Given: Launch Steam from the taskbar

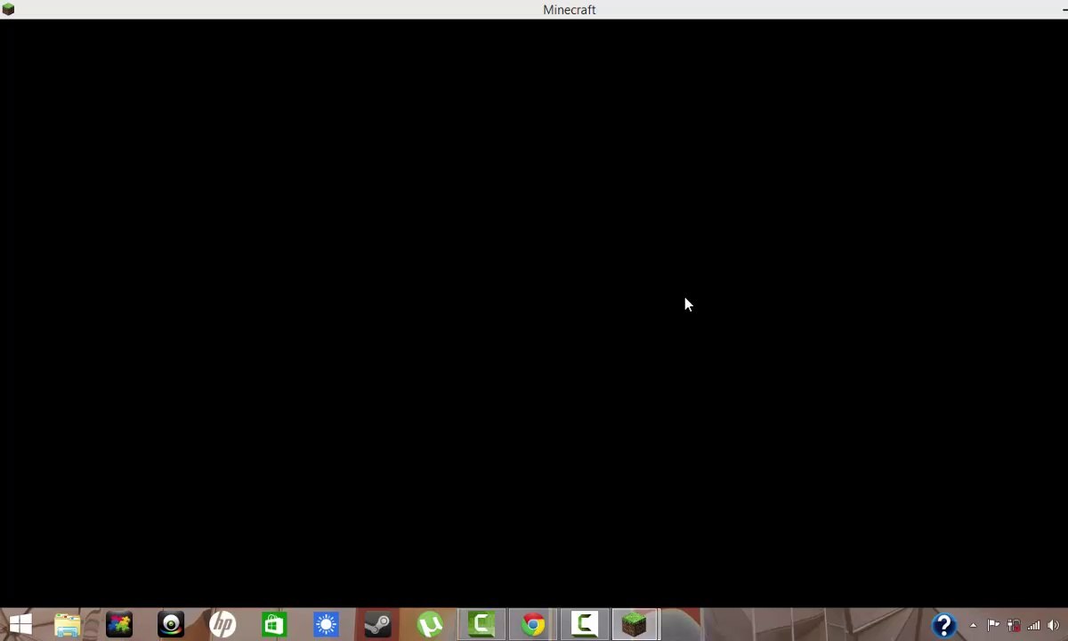Looking at the screenshot, I should click(x=377, y=625).
